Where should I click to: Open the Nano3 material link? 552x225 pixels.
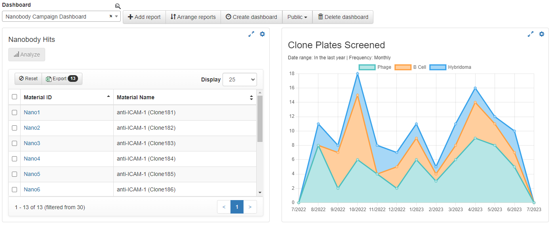pyautogui.click(x=32, y=143)
